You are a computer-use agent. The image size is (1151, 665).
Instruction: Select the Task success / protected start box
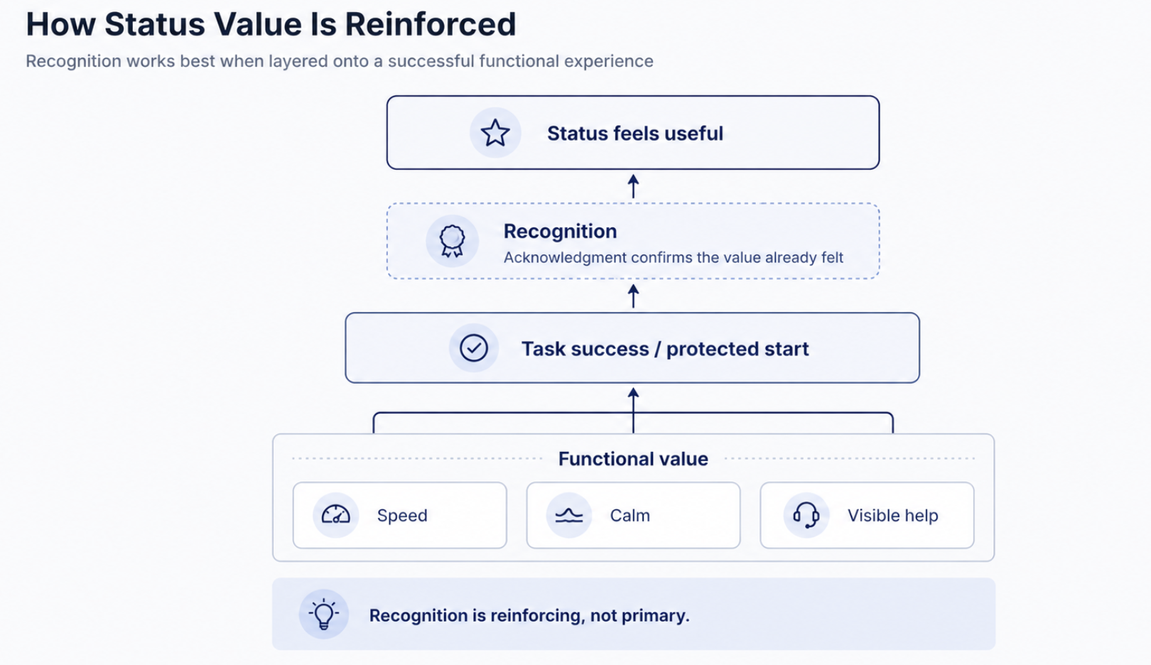[x=632, y=348]
